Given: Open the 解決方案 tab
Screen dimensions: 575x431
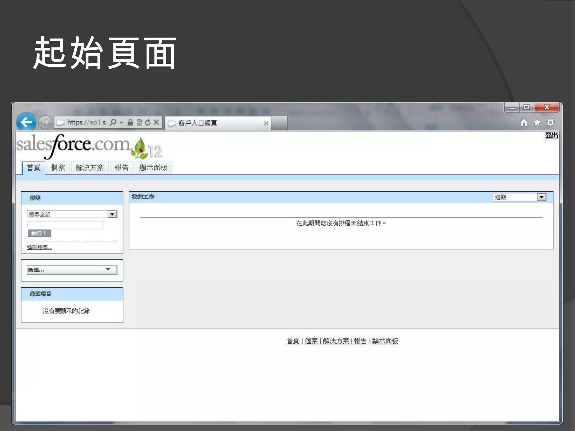Looking at the screenshot, I should tap(90, 168).
